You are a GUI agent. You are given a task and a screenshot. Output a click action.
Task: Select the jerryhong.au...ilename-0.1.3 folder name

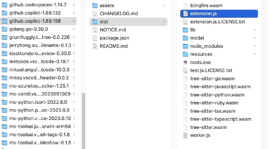click(x=40, y=45)
